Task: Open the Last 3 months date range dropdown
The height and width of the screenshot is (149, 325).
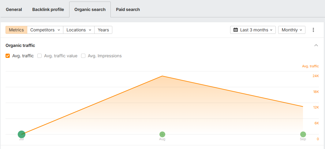Action: tap(253, 30)
